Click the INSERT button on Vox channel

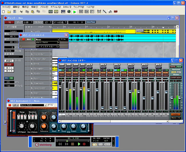point(62,67)
